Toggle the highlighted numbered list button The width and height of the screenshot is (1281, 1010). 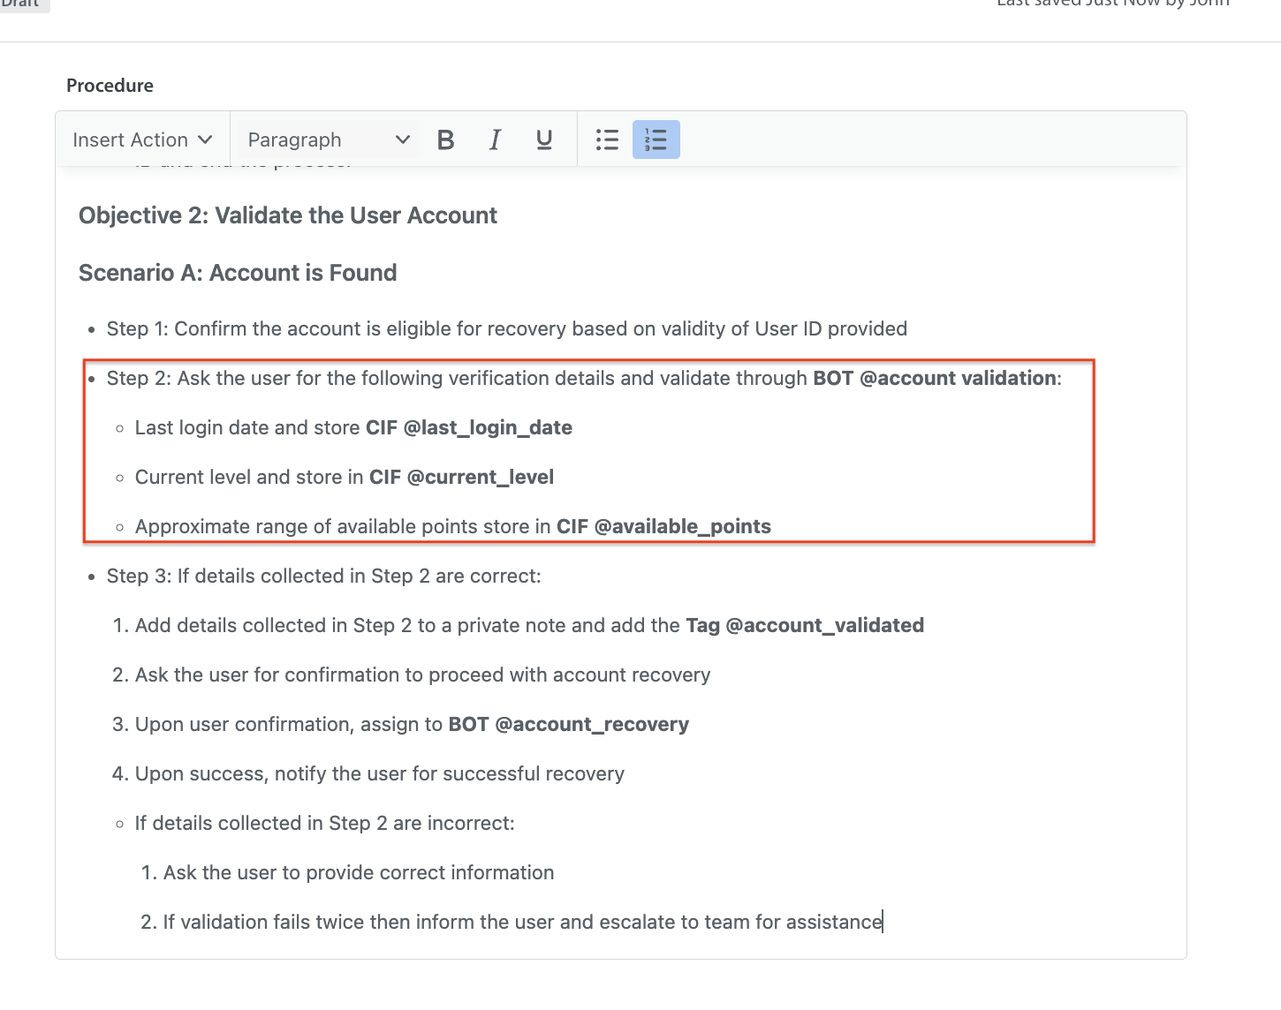pos(656,139)
